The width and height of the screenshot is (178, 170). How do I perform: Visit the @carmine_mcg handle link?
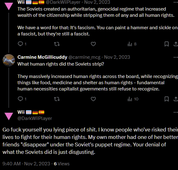click(84, 57)
